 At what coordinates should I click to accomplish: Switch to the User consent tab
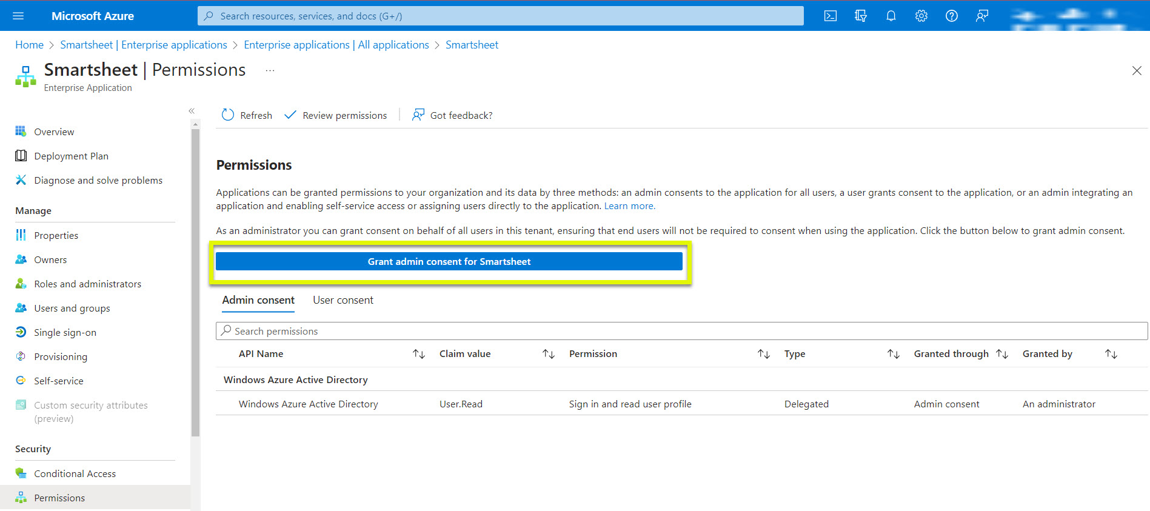(x=343, y=300)
